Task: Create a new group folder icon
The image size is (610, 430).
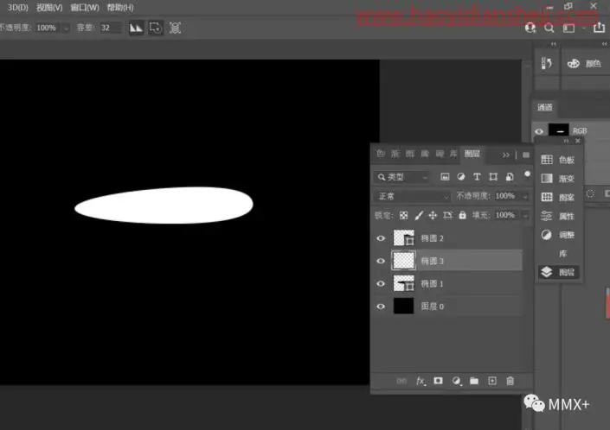Action: (474, 381)
